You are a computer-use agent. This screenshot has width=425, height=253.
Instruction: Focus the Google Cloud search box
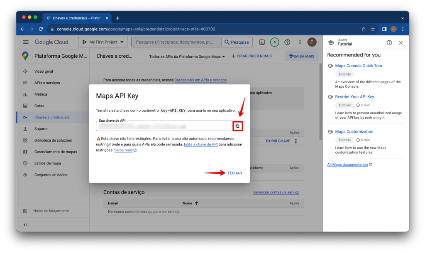pyautogui.click(x=176, y=42)
